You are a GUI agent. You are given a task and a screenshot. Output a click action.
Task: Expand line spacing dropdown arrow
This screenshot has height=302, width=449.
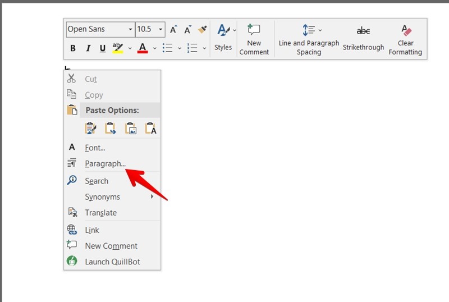pyautogui.click(x=320, y=30)
